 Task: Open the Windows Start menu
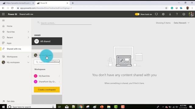(x=3, y=107)
